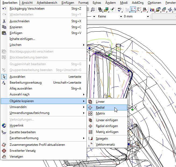Toggle the dotted grid snap button
176x167 pixels.
[x=127, y=10]
